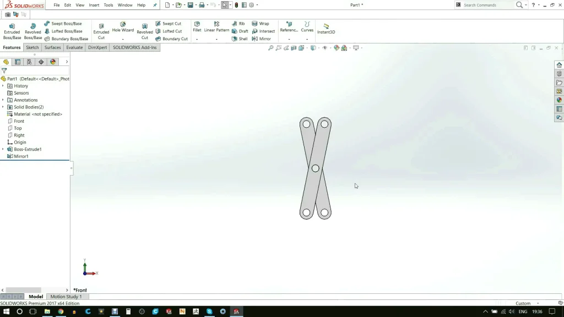Screen dimensions: 564x317
Task: Open the Appearances task pane tab
Action: click(559, 100)
